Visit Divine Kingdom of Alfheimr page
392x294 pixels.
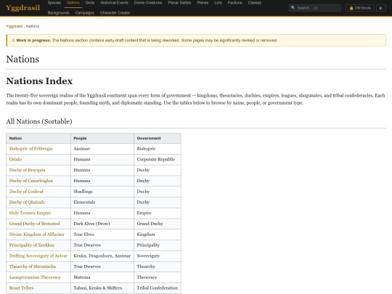(x=37, y=234)
